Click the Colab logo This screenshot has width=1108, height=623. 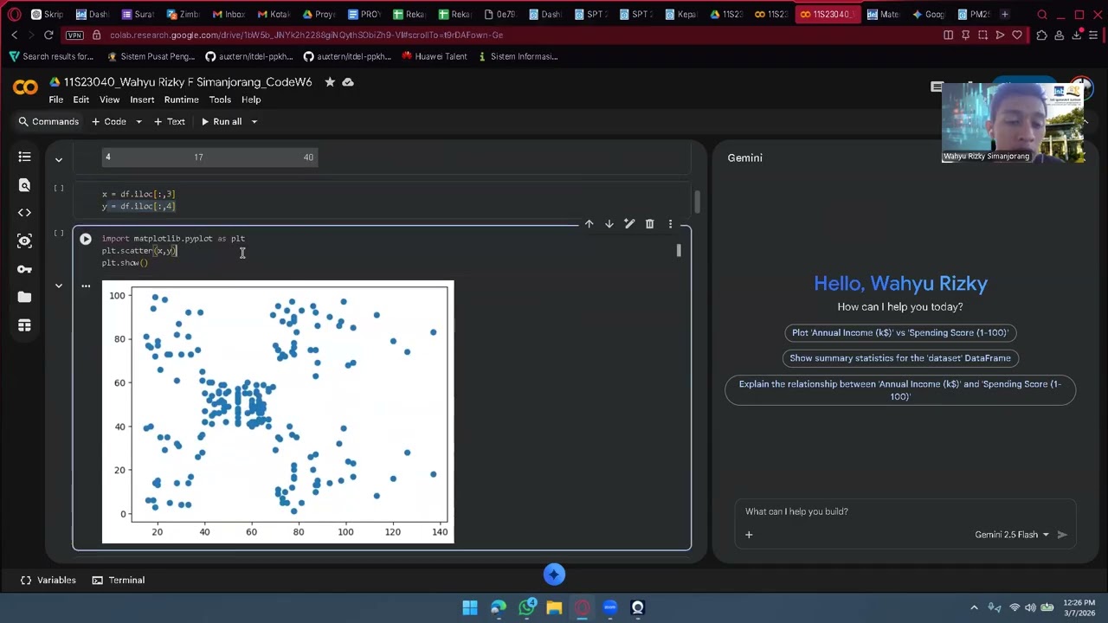pos(25,87)
